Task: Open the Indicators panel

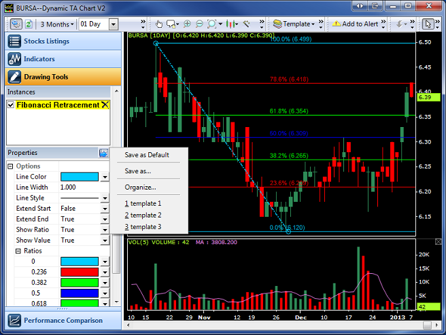Action: point(63,59)
